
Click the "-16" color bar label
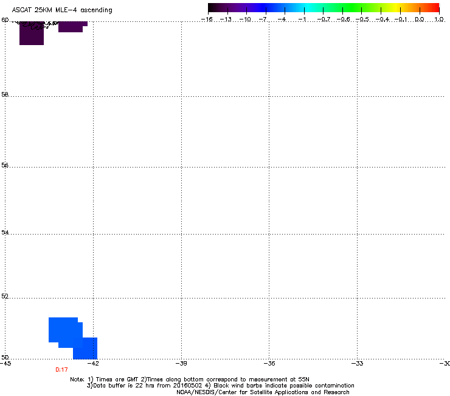[207, 19]
